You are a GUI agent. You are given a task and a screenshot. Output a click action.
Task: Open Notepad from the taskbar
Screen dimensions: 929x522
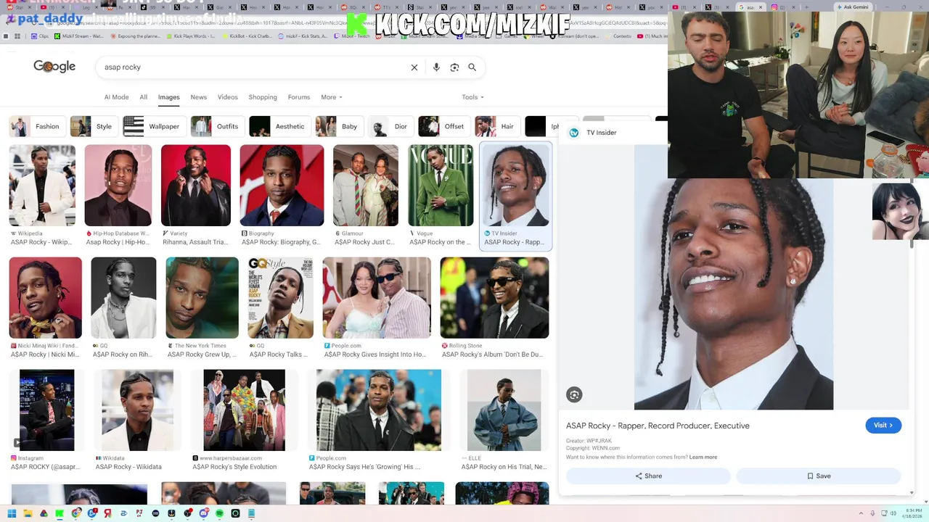click(x=251, y=513)
